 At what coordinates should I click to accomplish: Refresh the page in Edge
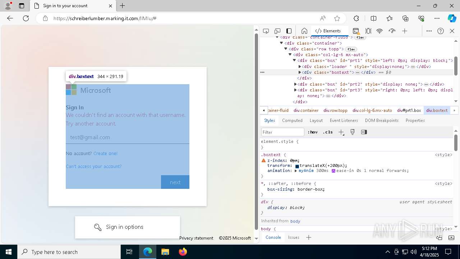26,18
